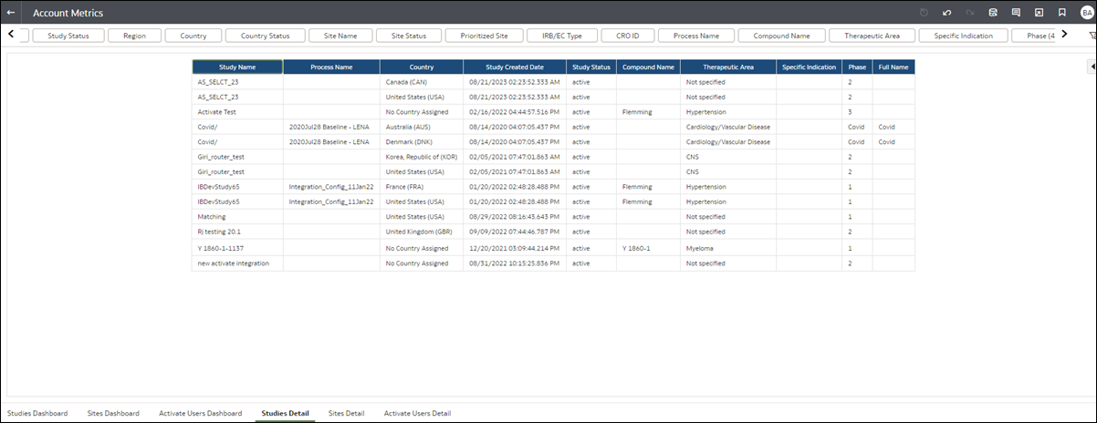
Task: Open the IRB/EC Type filter
Action: [x=561, y=36]
